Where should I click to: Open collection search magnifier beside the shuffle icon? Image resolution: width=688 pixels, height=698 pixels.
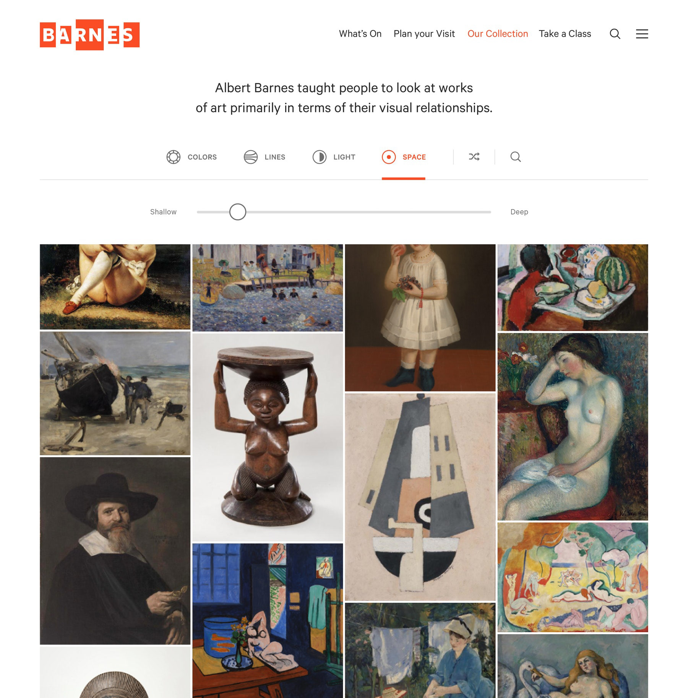tap(516, 157)
